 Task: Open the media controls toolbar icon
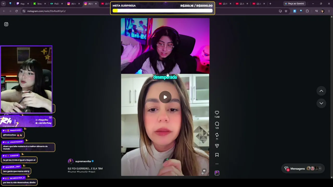pyautogui.click(x=316, y=11)
